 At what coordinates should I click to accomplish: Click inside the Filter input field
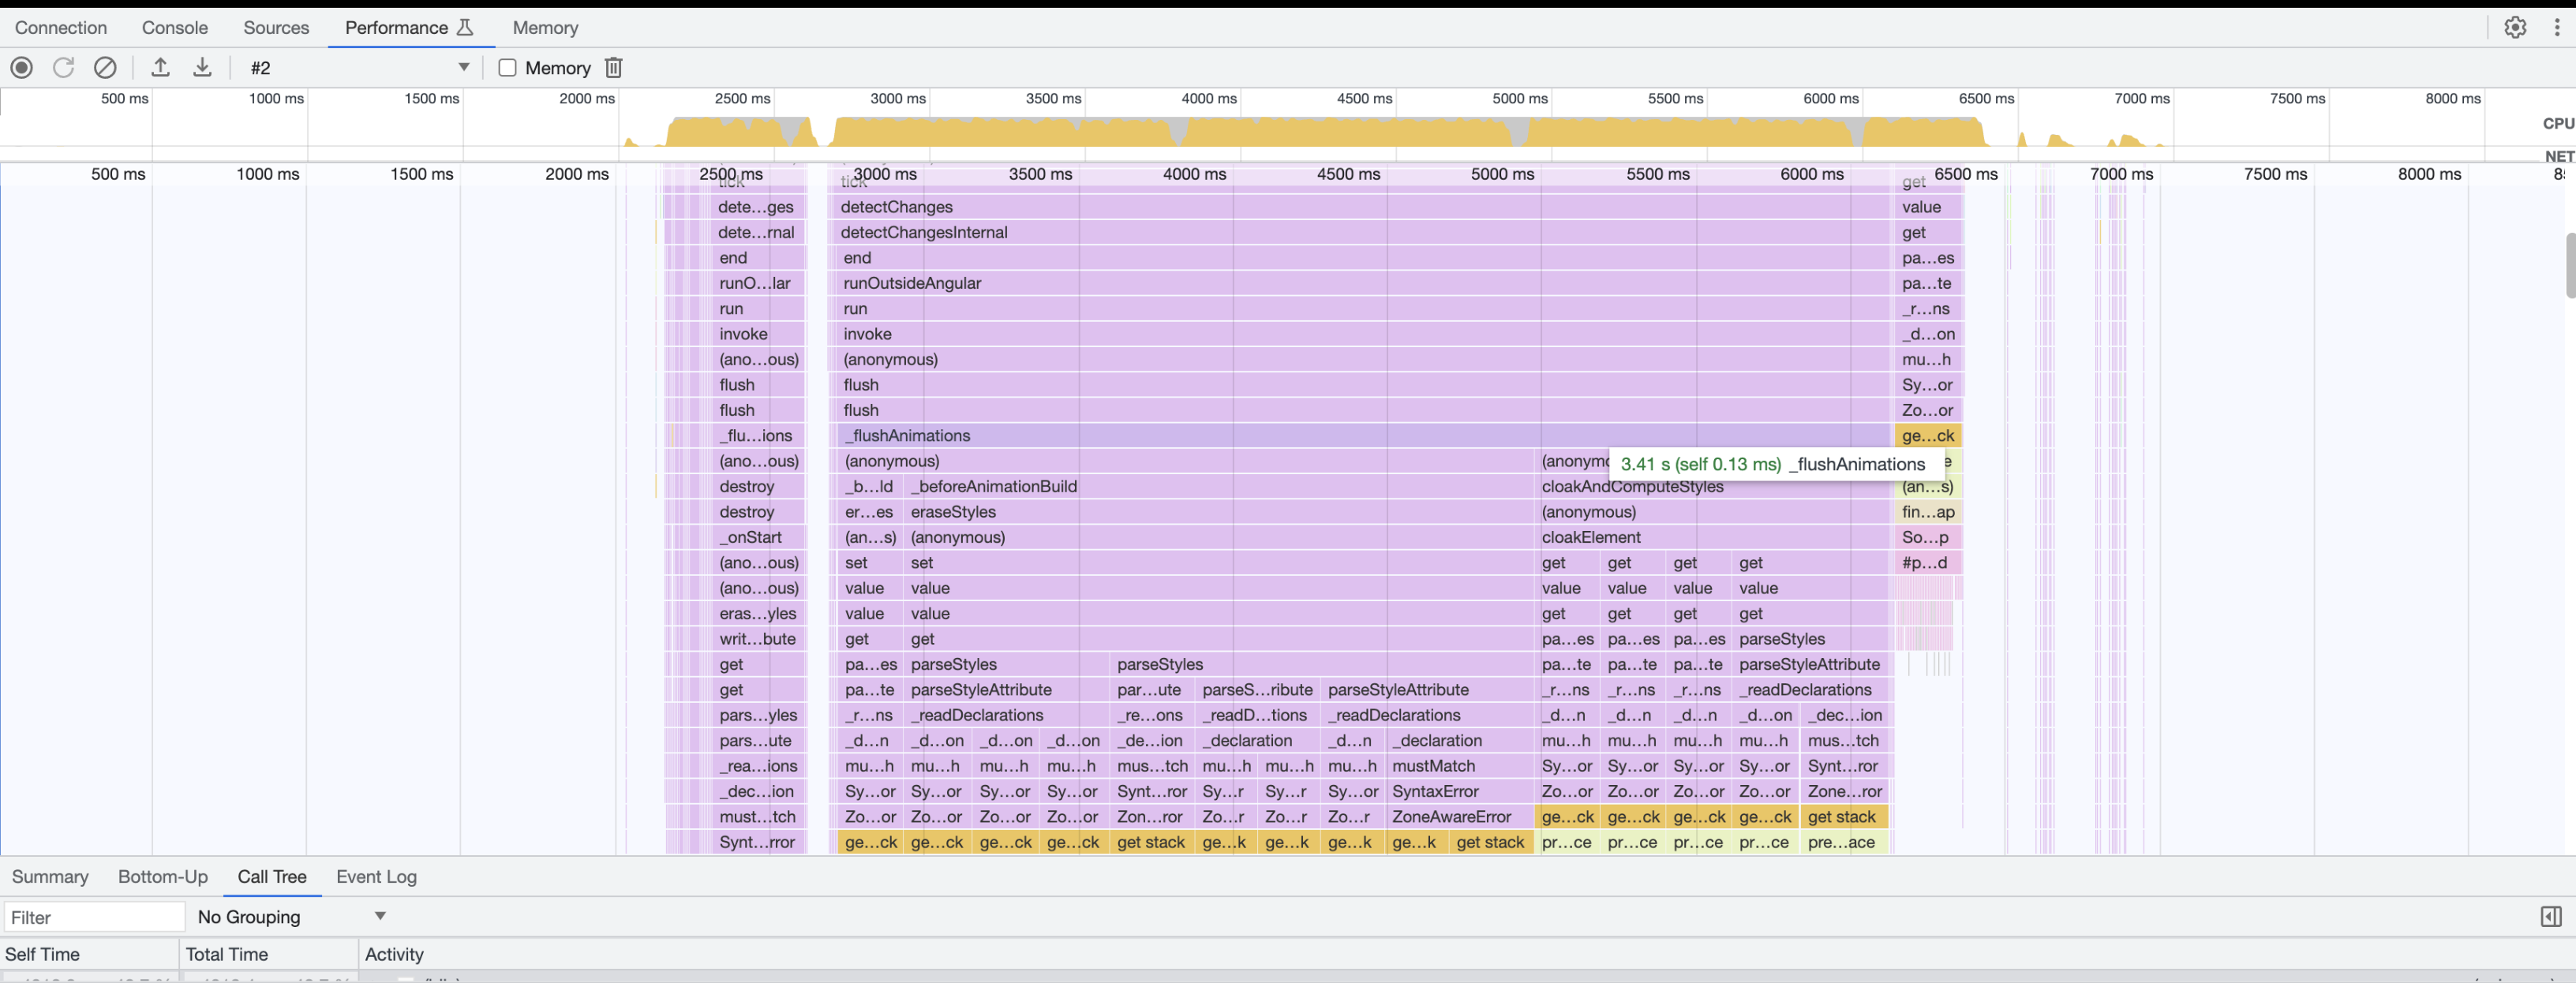click(x=95, y=916)
